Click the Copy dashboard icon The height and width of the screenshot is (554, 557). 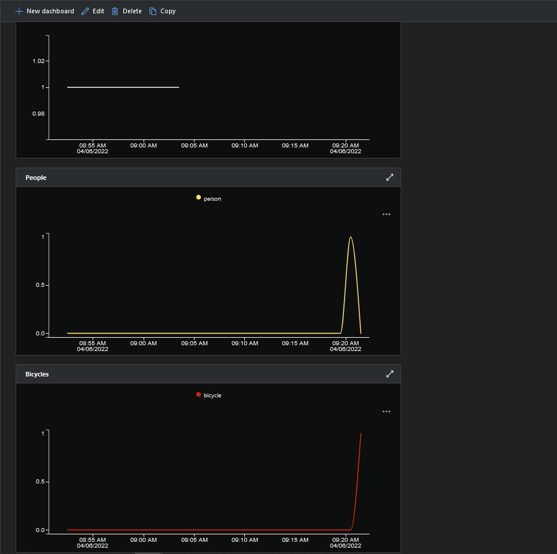point(153,11)
